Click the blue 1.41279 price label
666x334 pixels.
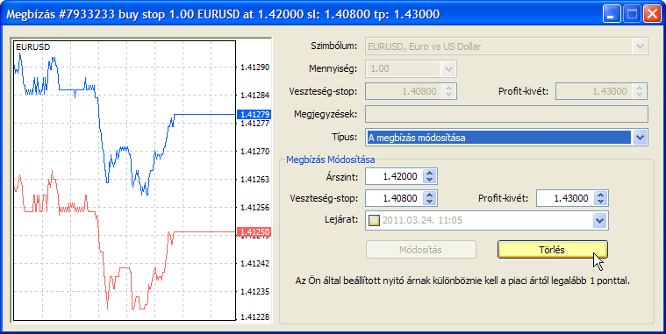coord(254,115)
